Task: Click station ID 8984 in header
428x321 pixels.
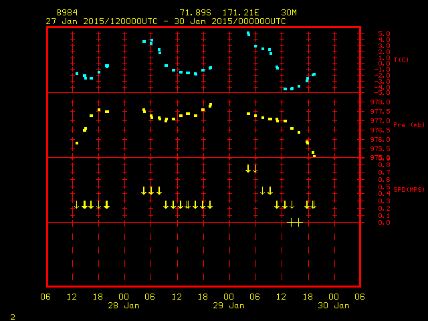Action: pyautogui.click(x=67, y=13)
